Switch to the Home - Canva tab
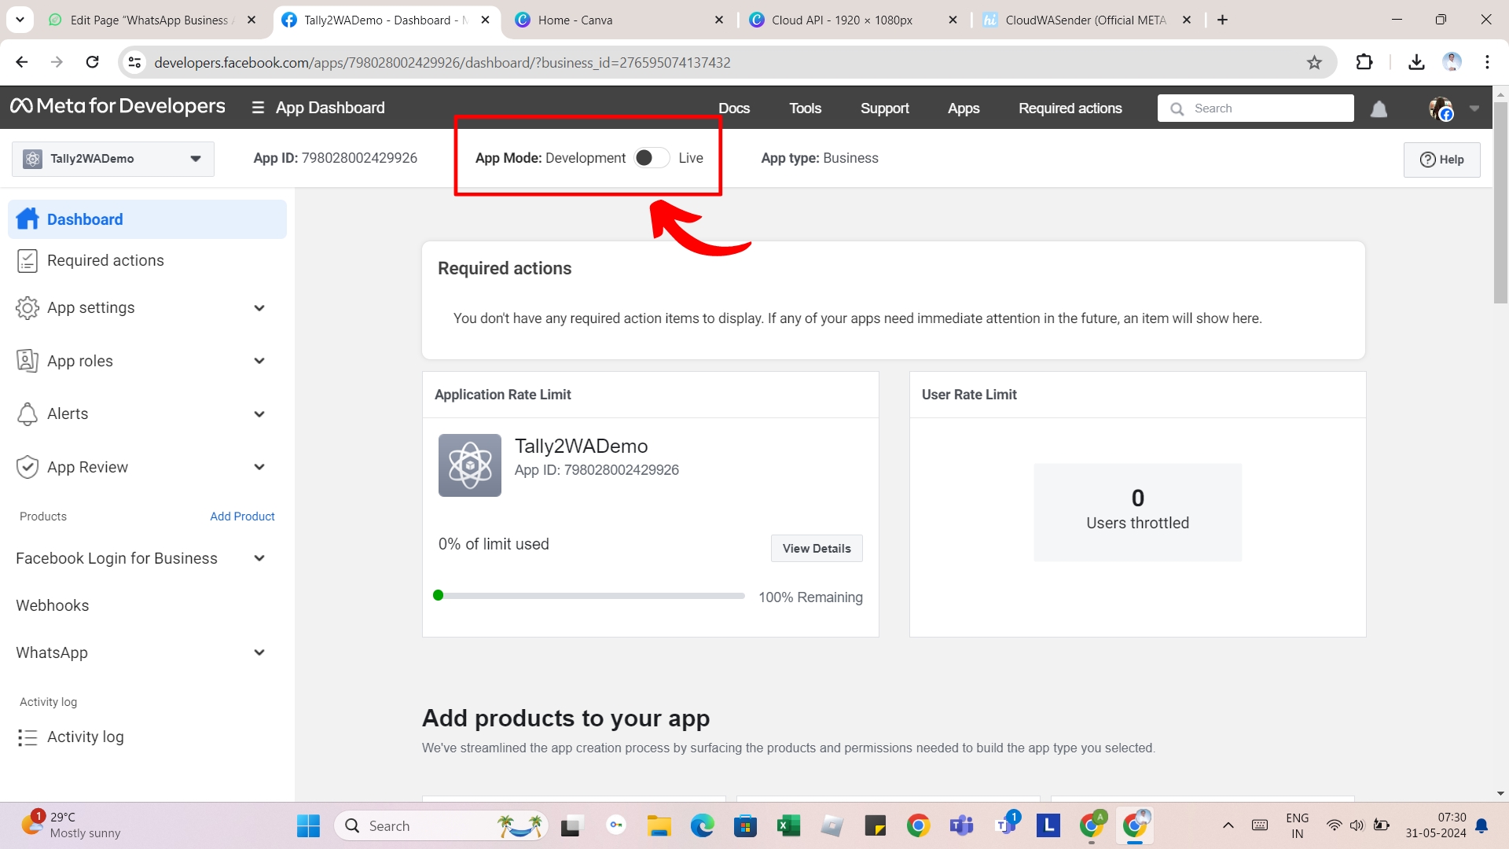Image resolution: width=1509 pixels, height=849 pixels. 620,20
